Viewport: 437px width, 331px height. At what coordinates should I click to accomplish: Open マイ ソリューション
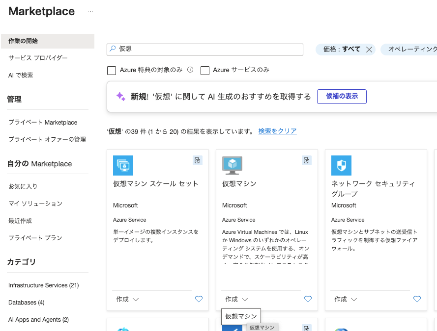click(35, 204)
